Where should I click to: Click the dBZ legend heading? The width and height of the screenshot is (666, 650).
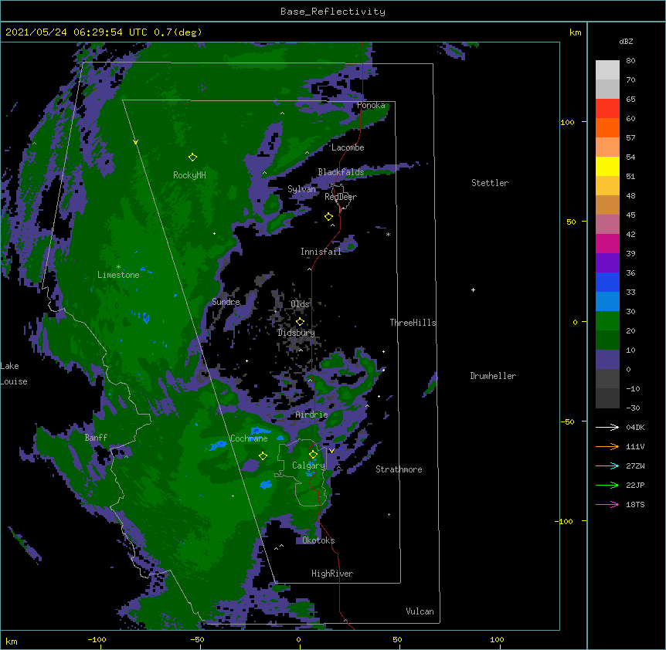[626, 42]
